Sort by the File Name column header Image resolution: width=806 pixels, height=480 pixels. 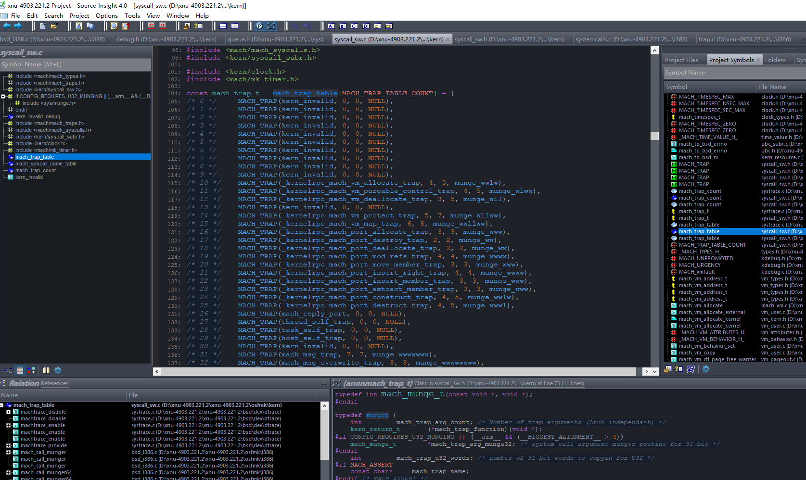[778, 87]
